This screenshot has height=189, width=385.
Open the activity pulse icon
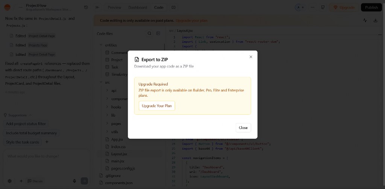pyautogui.click(x=365, y=21)
